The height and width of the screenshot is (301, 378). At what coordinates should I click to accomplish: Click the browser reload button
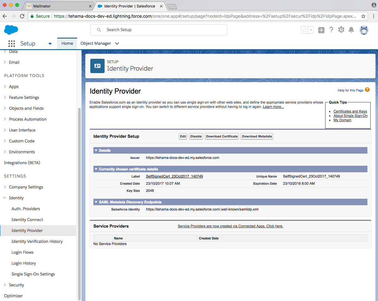point(22,16)
